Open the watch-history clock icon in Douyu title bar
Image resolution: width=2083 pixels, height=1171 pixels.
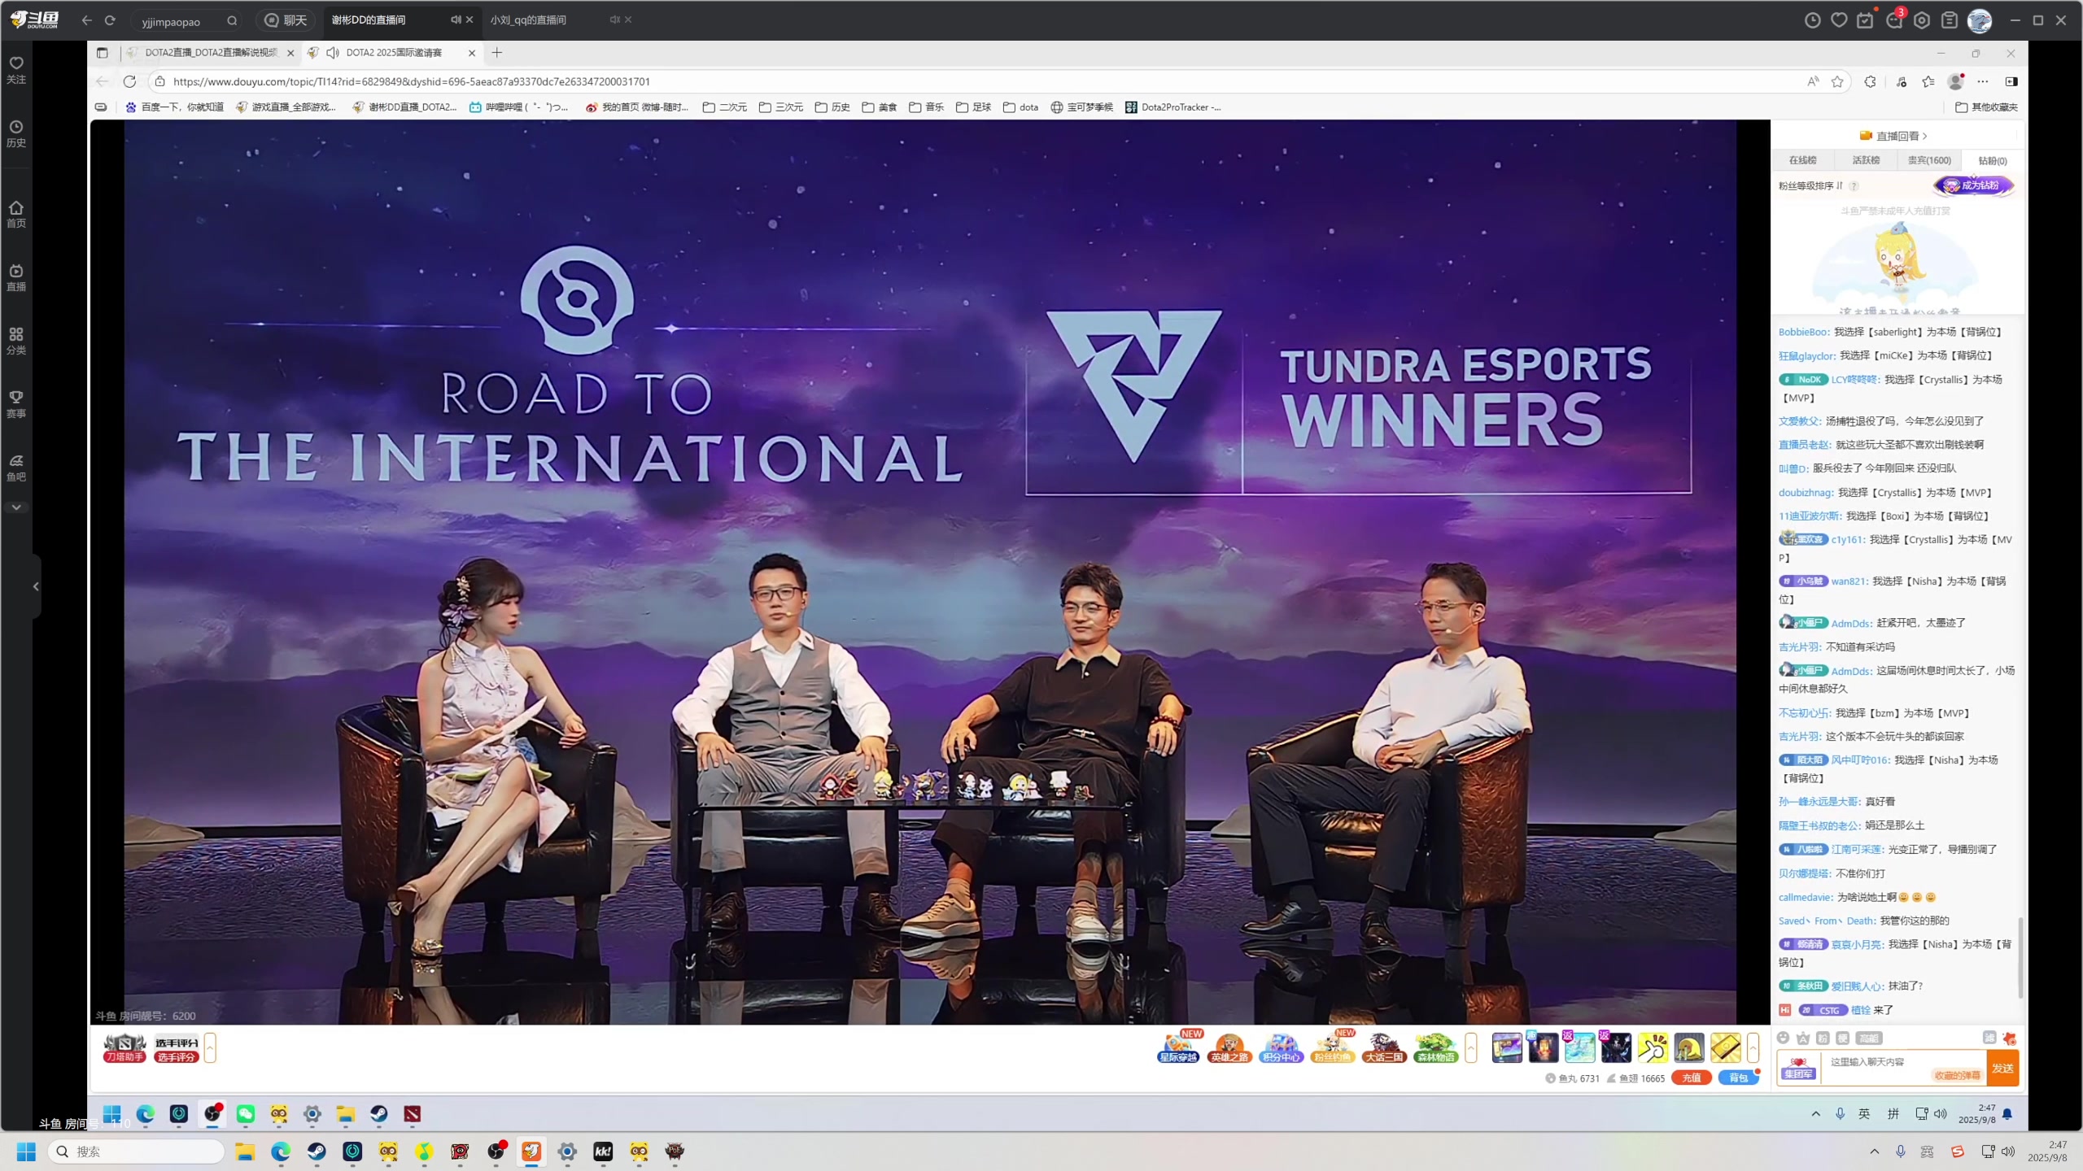tap(1812, 20)
